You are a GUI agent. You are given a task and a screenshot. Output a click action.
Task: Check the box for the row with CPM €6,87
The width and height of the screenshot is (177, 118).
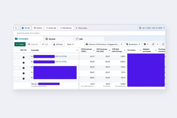point(16,73)
